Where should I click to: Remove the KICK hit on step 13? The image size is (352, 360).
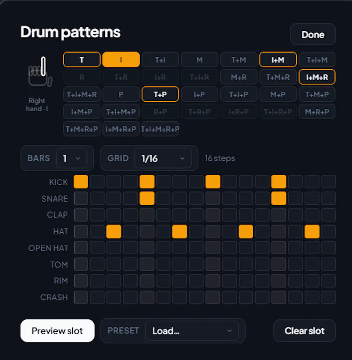[x=279, y=182]
